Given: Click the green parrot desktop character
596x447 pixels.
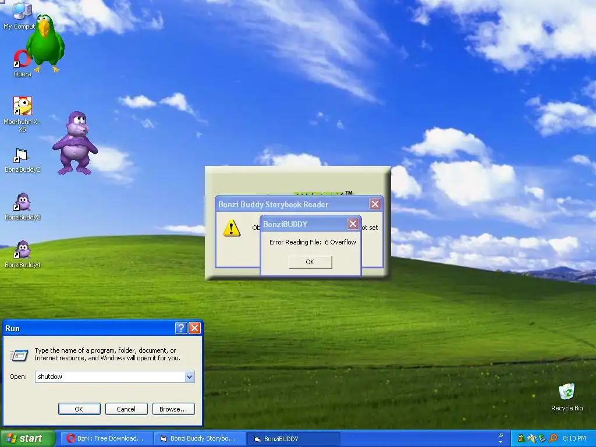Looking at the screenshot, I should click(45, 43).
